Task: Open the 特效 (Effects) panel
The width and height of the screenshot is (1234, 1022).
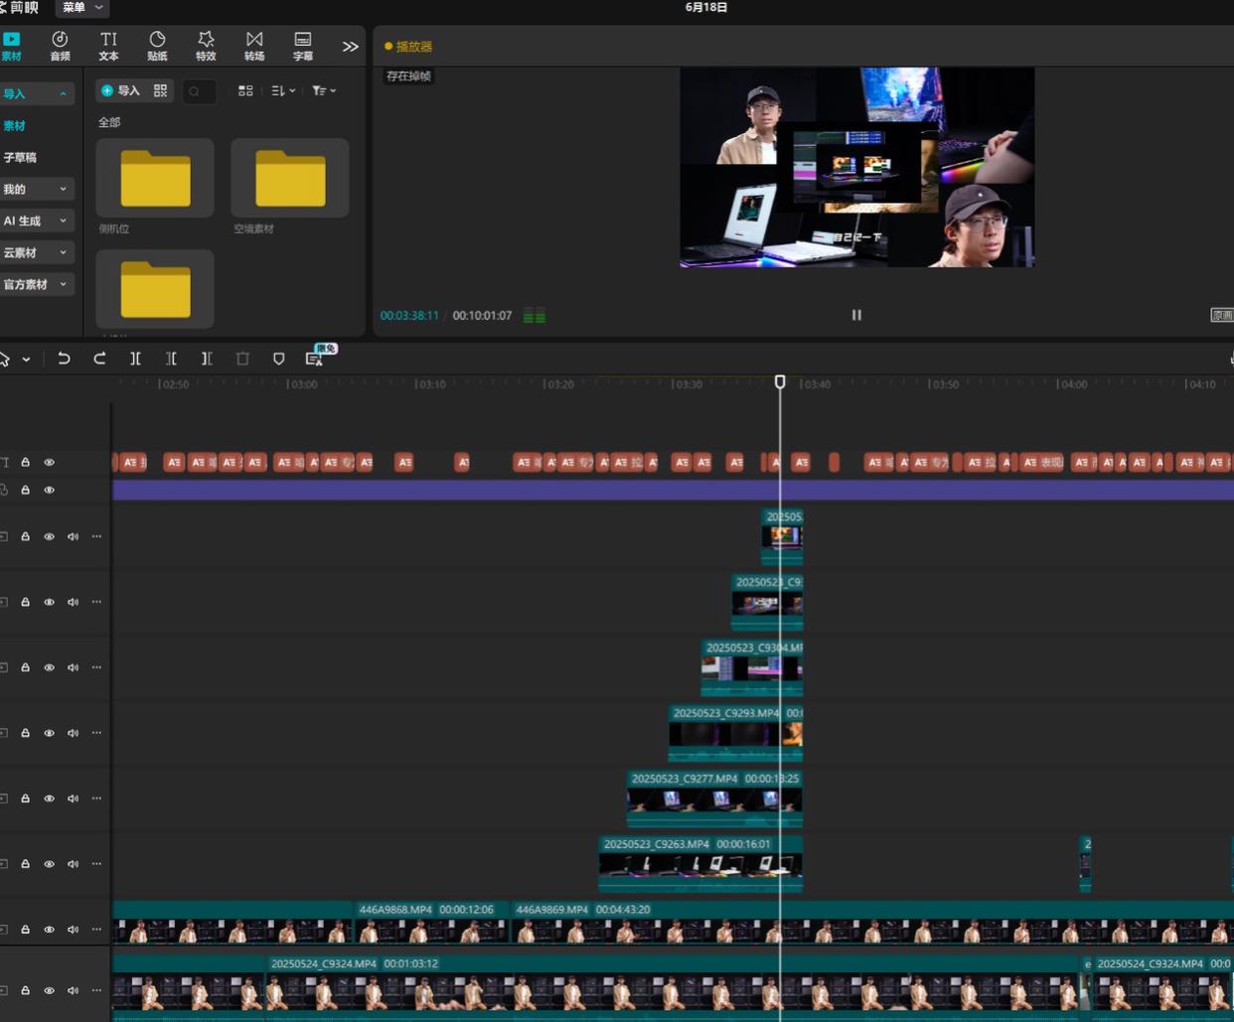Action: (206, 46)
